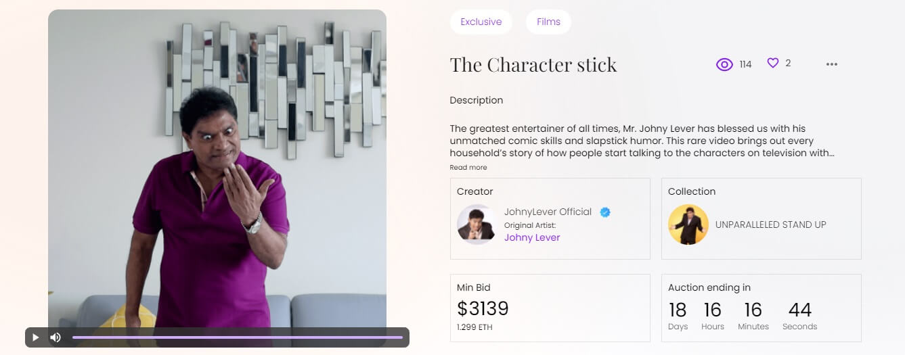Play the video
905x355 pixels.
point(36,337)
